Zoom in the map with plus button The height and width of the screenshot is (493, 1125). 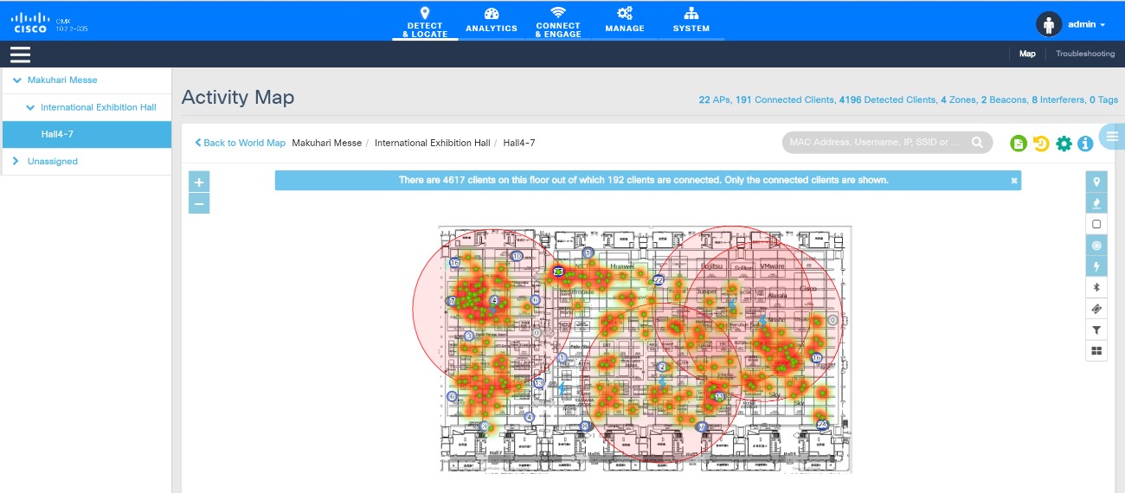click(199, 182)
